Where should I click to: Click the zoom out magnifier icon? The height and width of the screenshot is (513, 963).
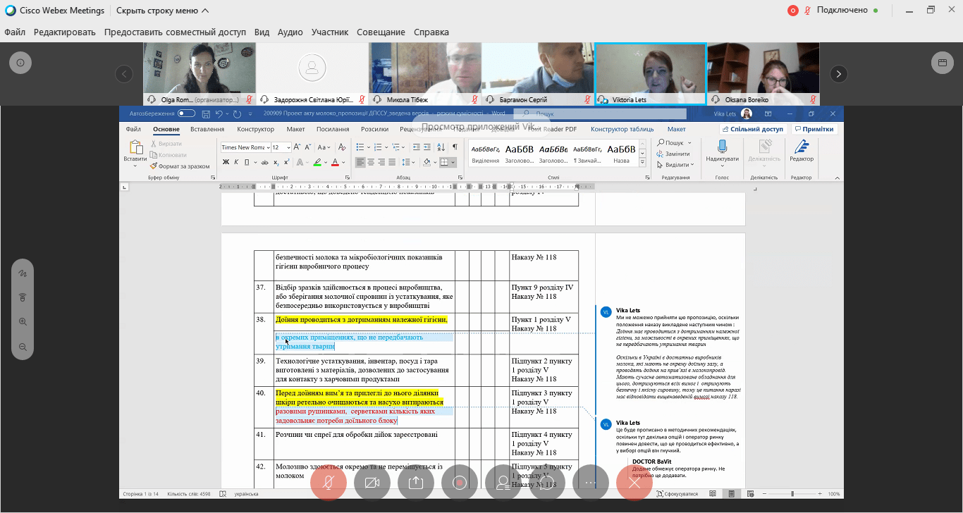tap(23, 347)
